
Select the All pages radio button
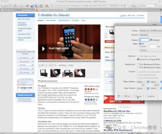(x=140, y=44)
